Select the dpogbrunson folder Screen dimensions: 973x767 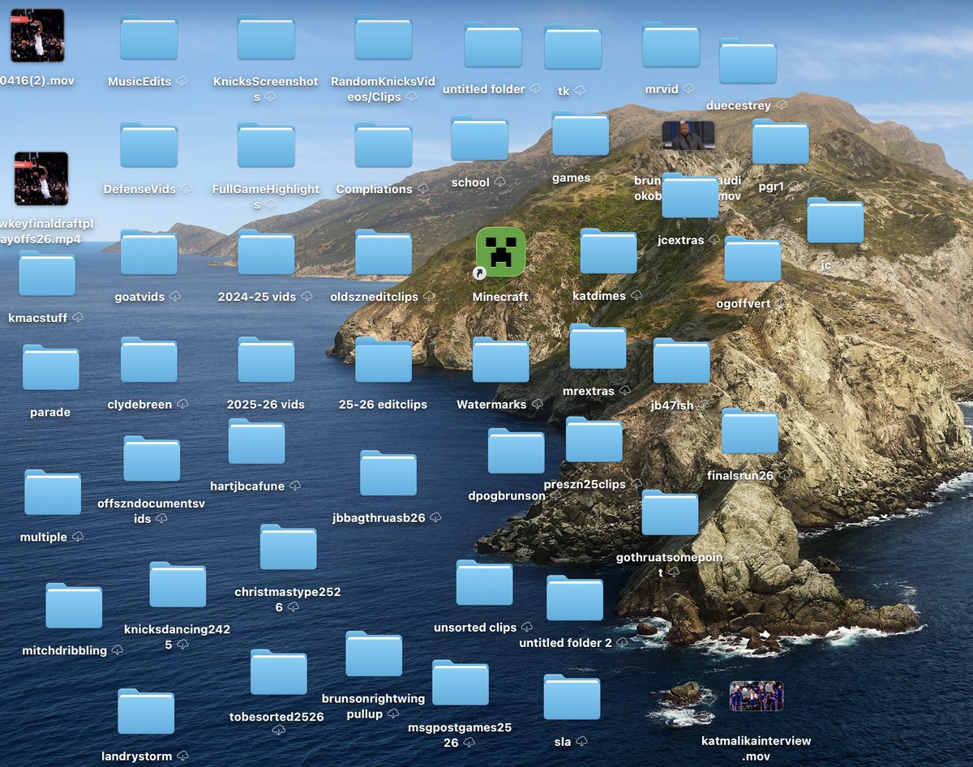[517, 452]
